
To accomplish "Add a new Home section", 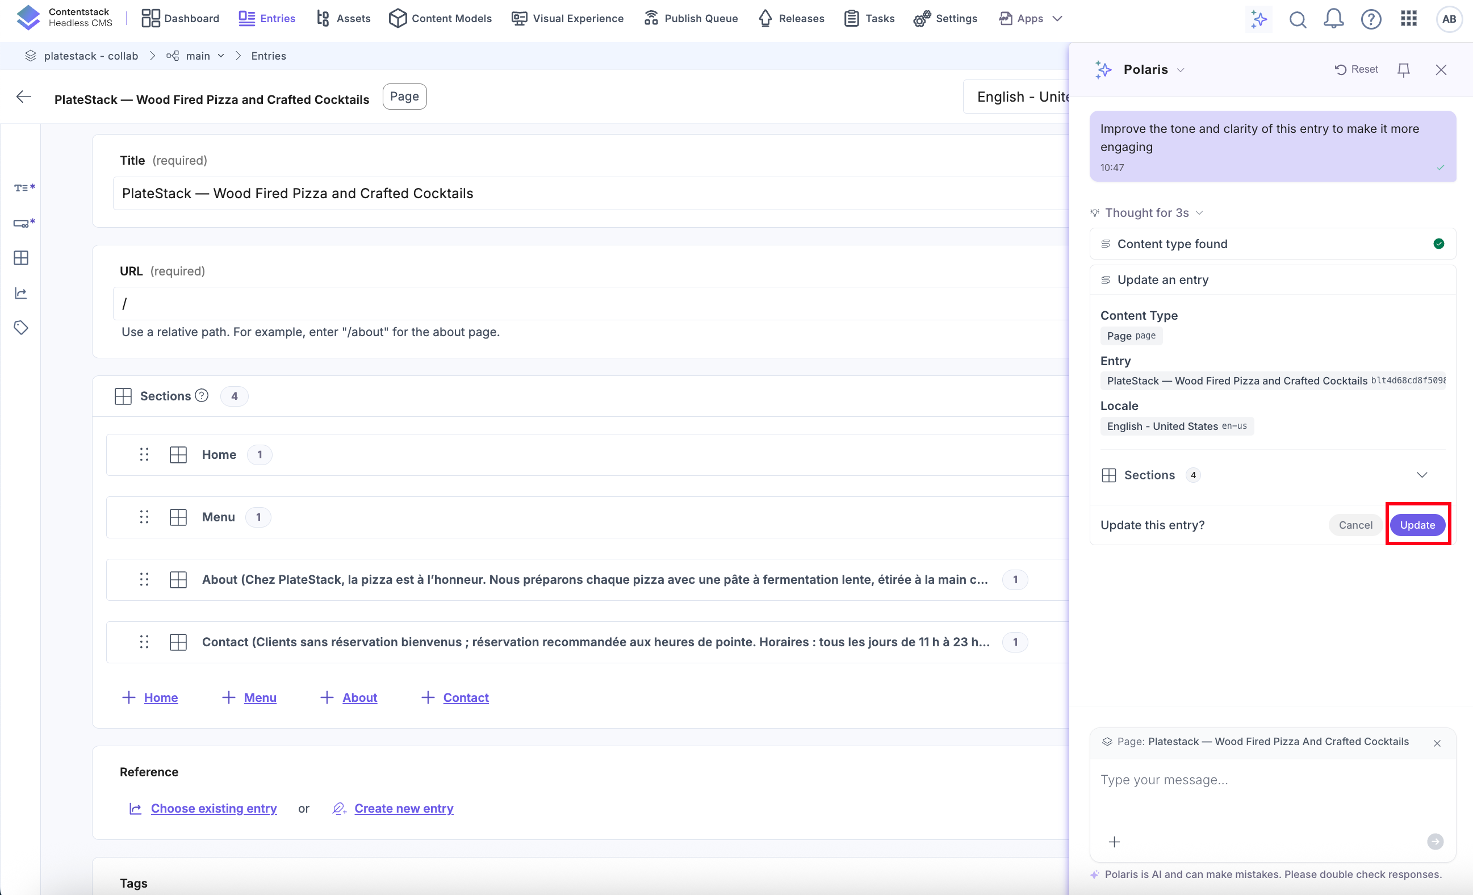I will (150, 697).
